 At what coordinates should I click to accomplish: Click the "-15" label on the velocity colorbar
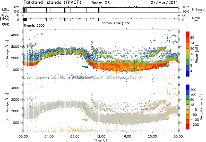pyautogui.click(x=194, y=110)
